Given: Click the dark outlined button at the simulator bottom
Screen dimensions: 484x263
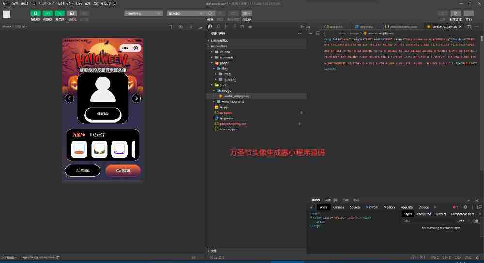Looking at the screenshot, I should tap(82, 170).
